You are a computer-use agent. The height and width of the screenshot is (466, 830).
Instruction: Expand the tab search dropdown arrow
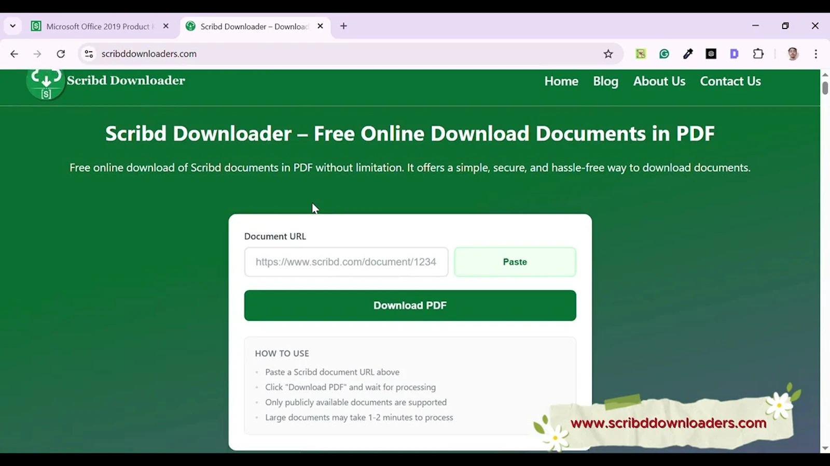(x=13, y=26)
